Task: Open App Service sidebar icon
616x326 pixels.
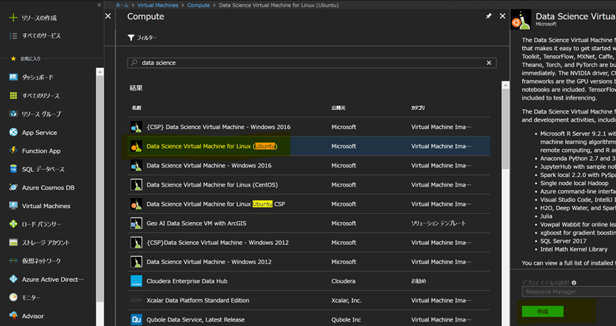Action: 13,133
